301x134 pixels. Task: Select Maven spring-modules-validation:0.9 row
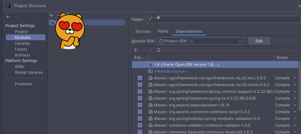pyautogui.click(x=215, y=118)
